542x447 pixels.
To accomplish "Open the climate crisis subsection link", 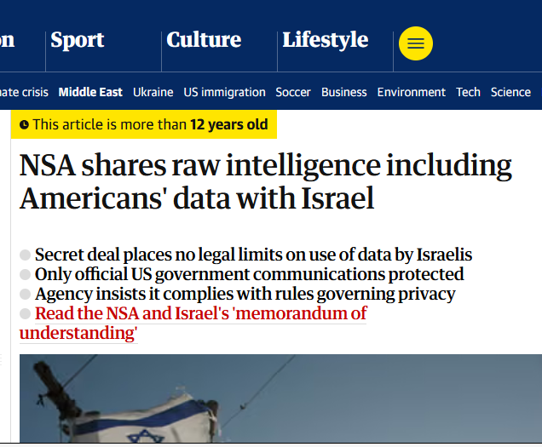I will 24,92.
